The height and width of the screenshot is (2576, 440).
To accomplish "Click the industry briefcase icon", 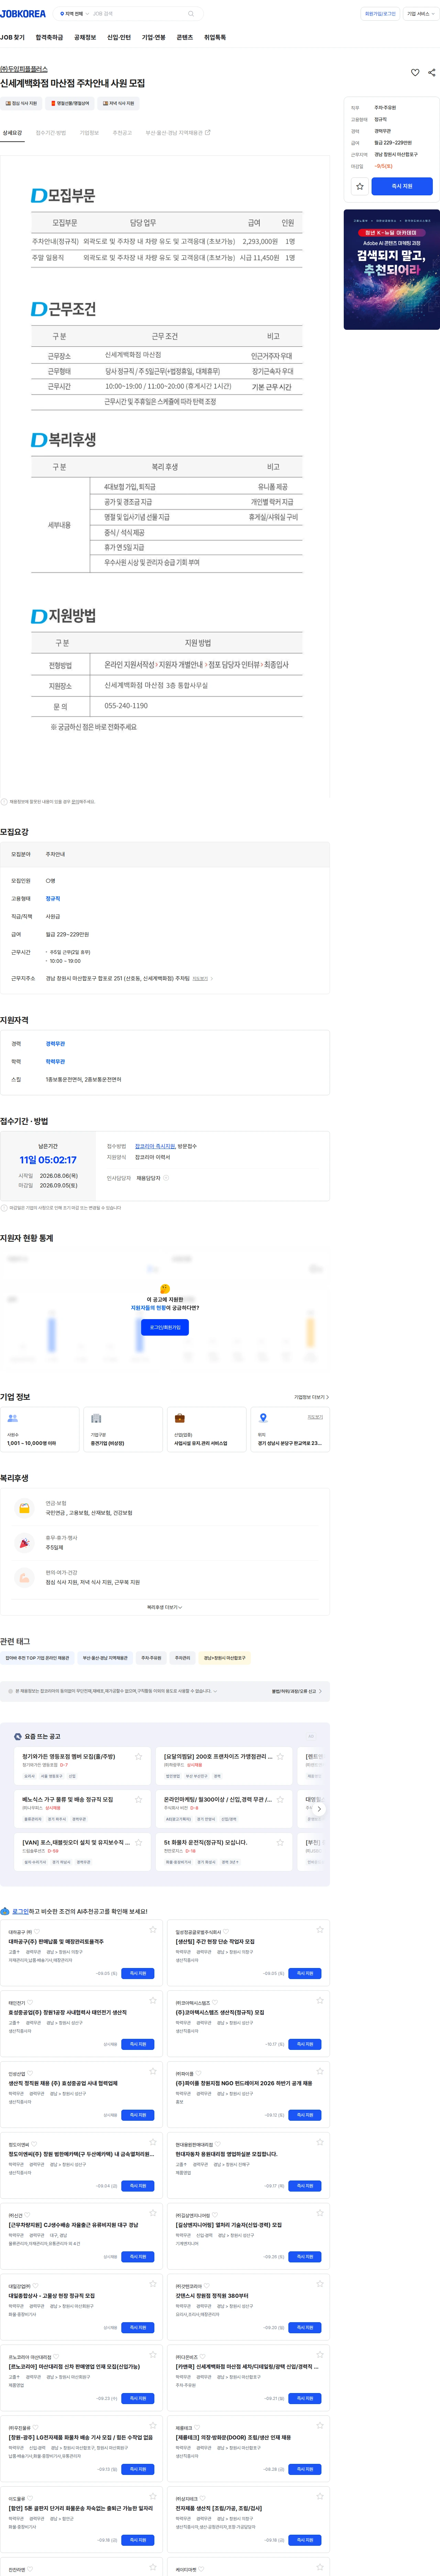I will 180,1418.
